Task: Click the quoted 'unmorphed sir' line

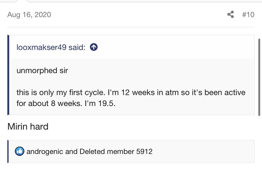Action: click(42, 71)
